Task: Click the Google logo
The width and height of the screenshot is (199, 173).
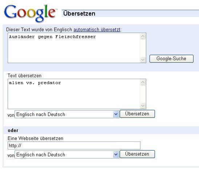Action: point(31,13)
